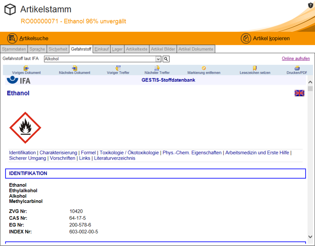The width and height of the screenshot is (315, 246).
Task: Click INDEX Nr value 603-002-00-5
Action: tap(84, 232)
